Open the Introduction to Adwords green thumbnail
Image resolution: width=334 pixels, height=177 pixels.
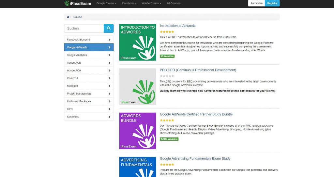tap(138, 42)
